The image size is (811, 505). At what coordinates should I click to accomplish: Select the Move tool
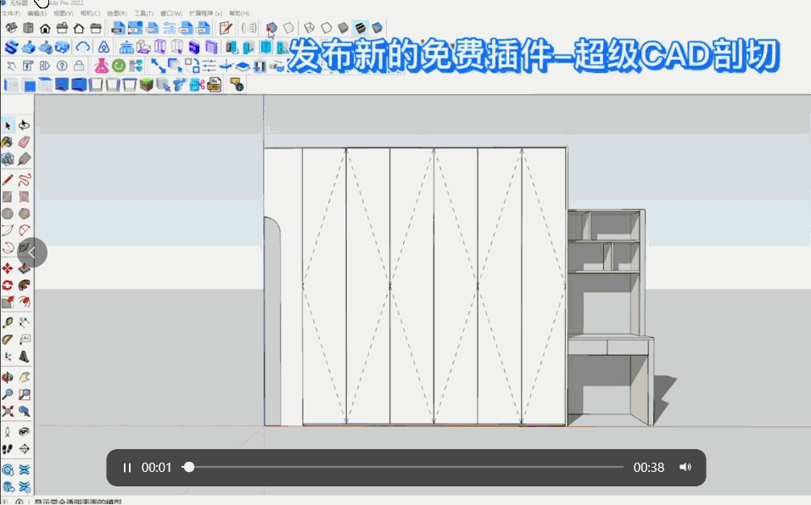click(8, 268)
